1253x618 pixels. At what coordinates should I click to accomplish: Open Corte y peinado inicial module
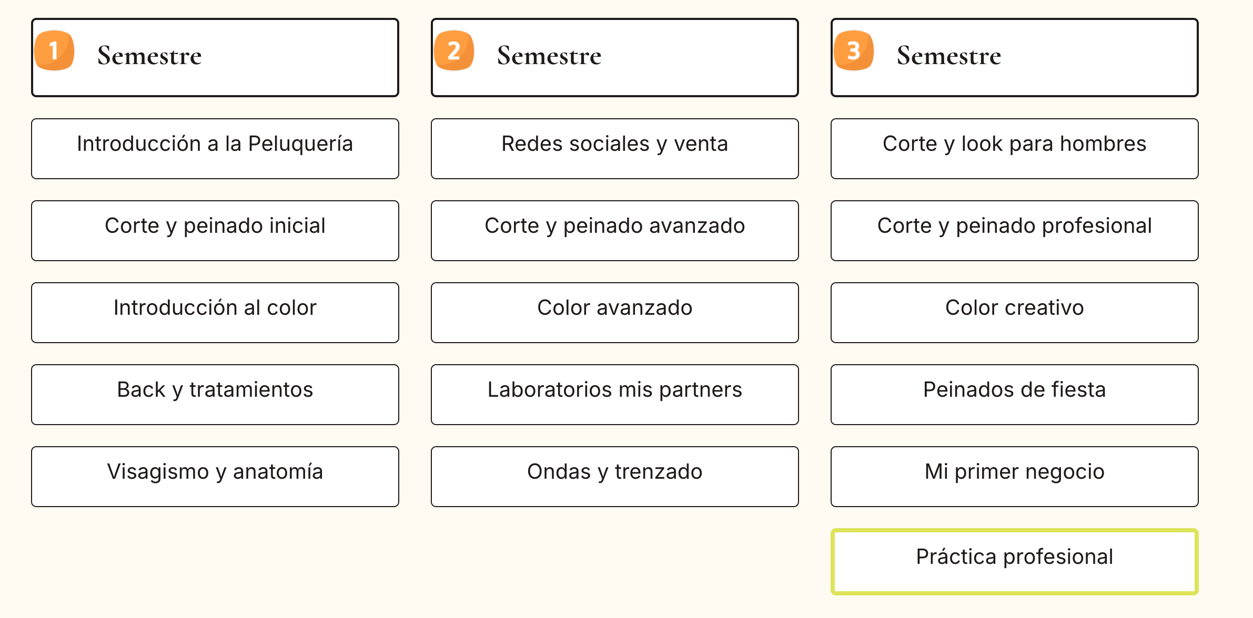(x=215, y=231)
